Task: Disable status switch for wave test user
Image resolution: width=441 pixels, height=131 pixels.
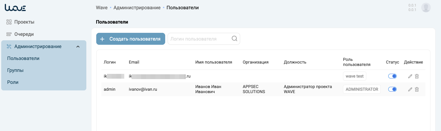Action: [x=392, y=76]
